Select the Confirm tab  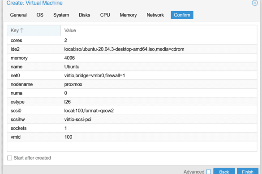pyautogui.click(x=182, y=15)
